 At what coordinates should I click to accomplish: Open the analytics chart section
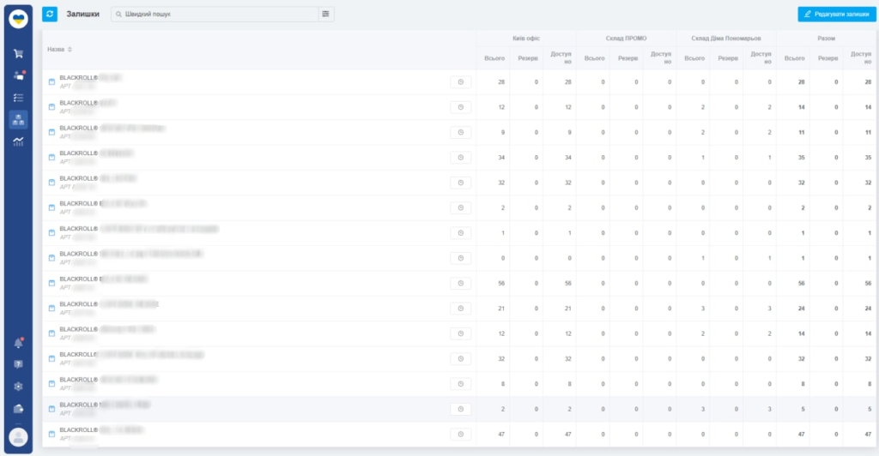[x=18, y=141]
